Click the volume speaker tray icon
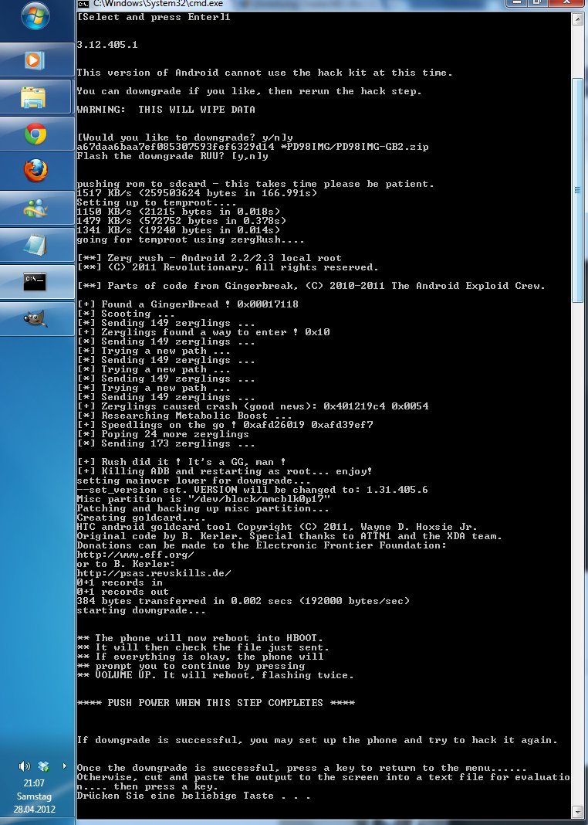The image size is (588, 825). 24,766
